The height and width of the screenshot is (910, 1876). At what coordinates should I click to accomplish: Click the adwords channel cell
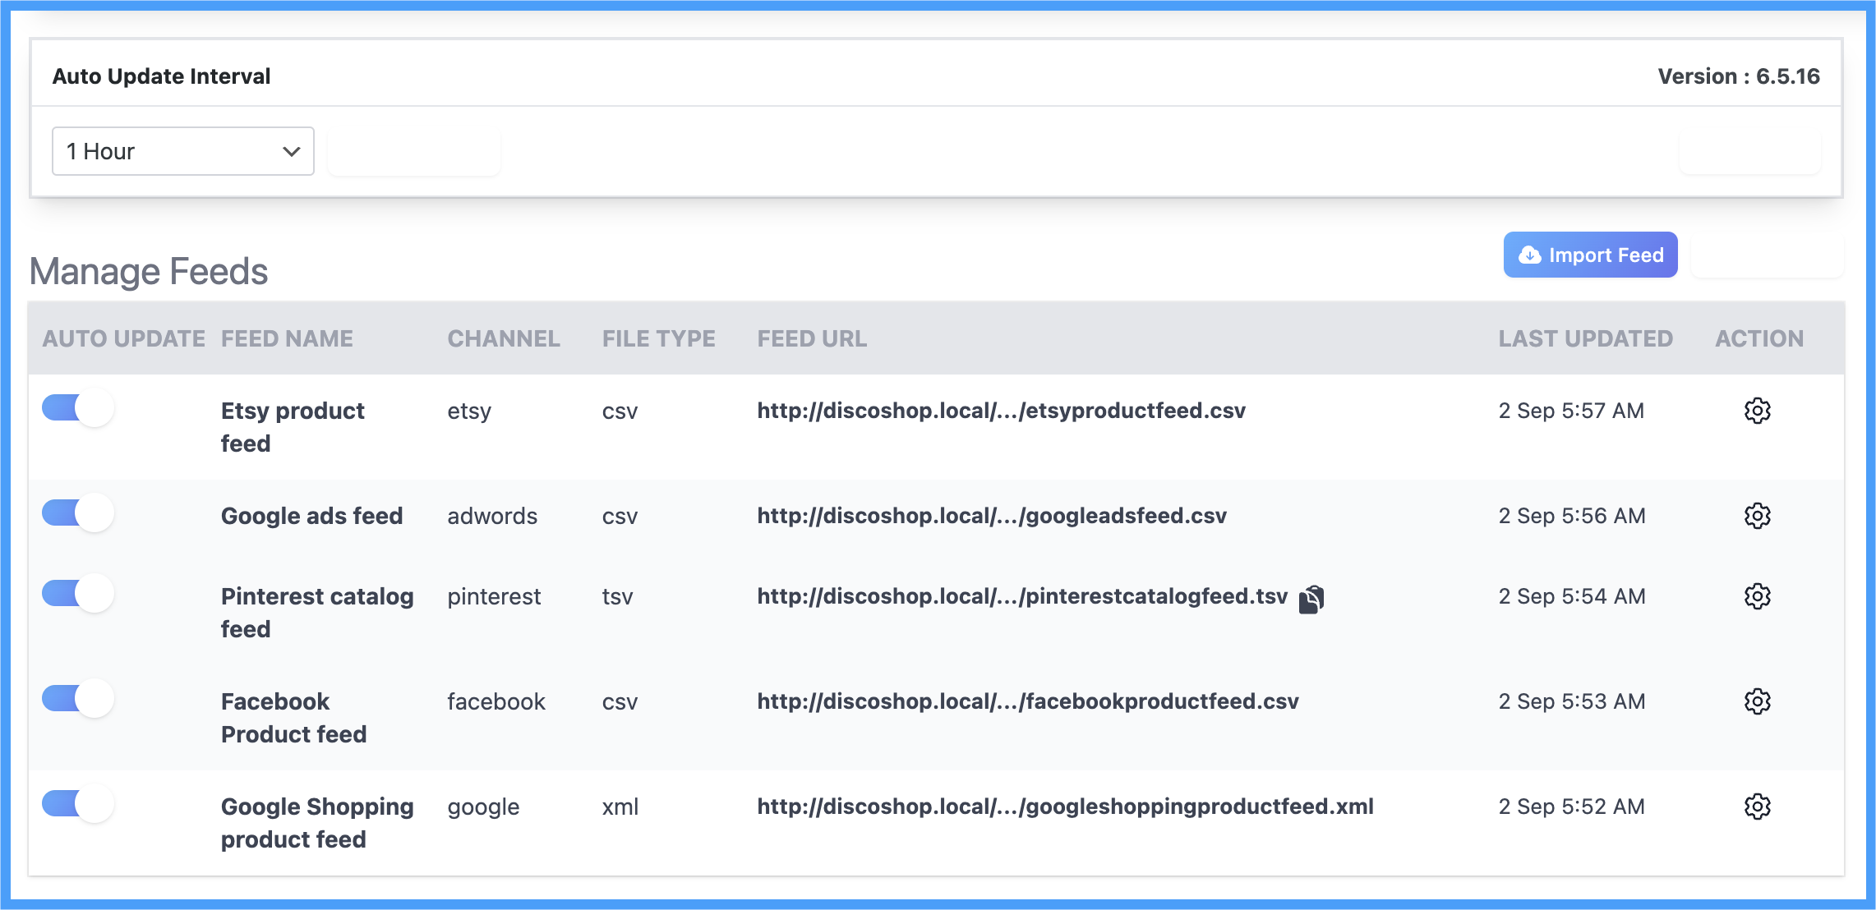pos(492,516)
